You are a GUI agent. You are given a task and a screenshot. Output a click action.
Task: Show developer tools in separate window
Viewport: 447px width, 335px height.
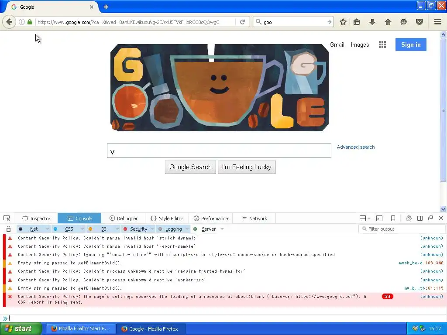pyautogui.click(x=430, y=218)
